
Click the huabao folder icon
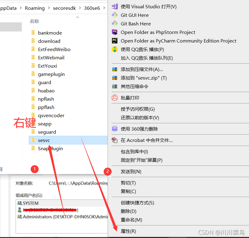pyautogui.click(x=33, y=90)
